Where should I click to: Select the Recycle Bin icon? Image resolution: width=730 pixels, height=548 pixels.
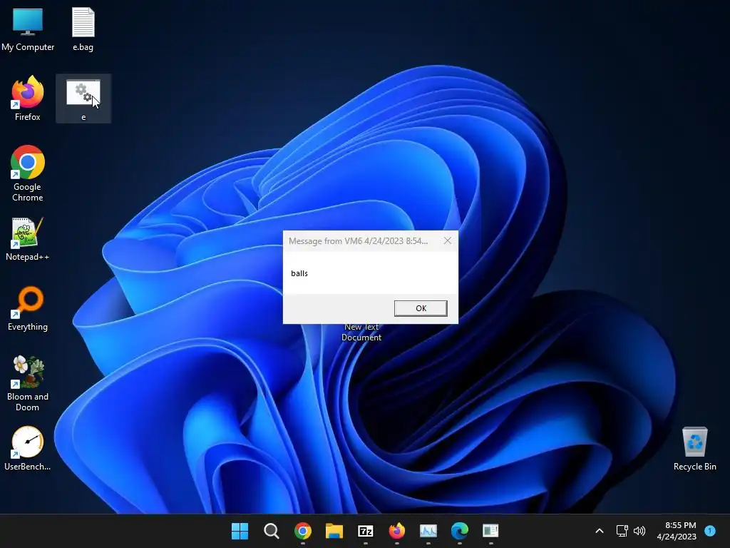click(694, 448)
